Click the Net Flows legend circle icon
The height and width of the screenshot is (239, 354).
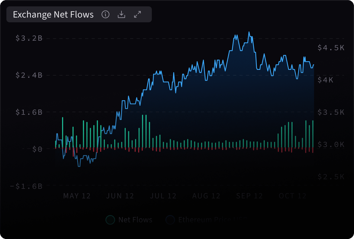110,220
